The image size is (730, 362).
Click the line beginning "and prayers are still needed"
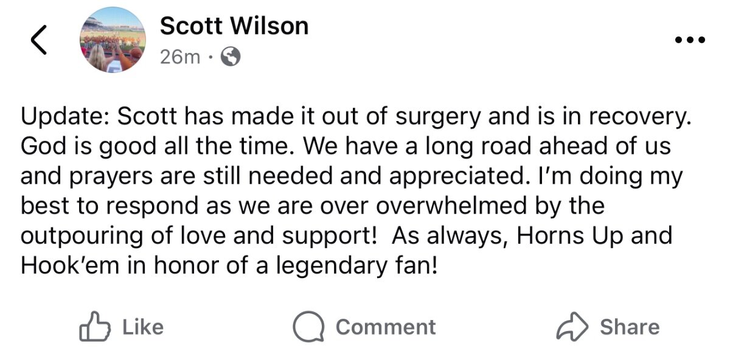(352, 176)
